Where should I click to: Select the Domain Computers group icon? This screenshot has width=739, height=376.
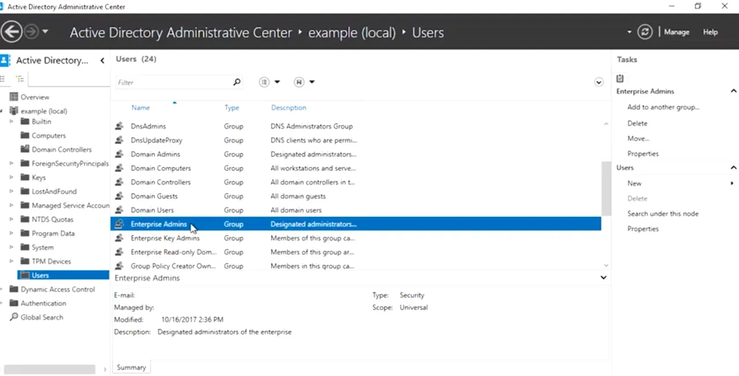click(x=119, y=168)
